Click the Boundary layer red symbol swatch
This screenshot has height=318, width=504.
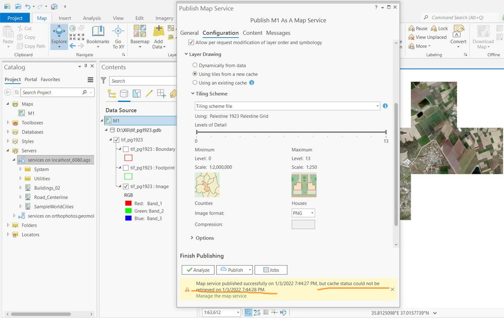pyautogui.click(x=128, y=158)
